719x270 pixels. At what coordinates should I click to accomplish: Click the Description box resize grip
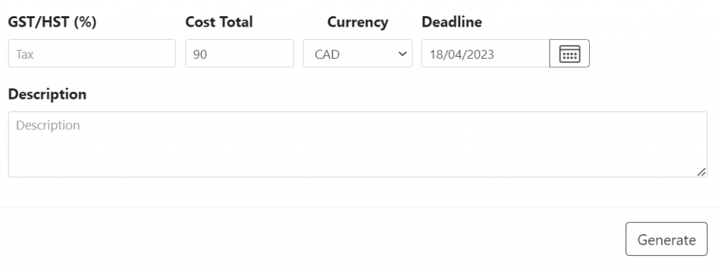coord(701,172)
